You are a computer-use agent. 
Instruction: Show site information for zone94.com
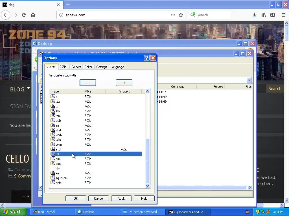(x=61, y=15)
